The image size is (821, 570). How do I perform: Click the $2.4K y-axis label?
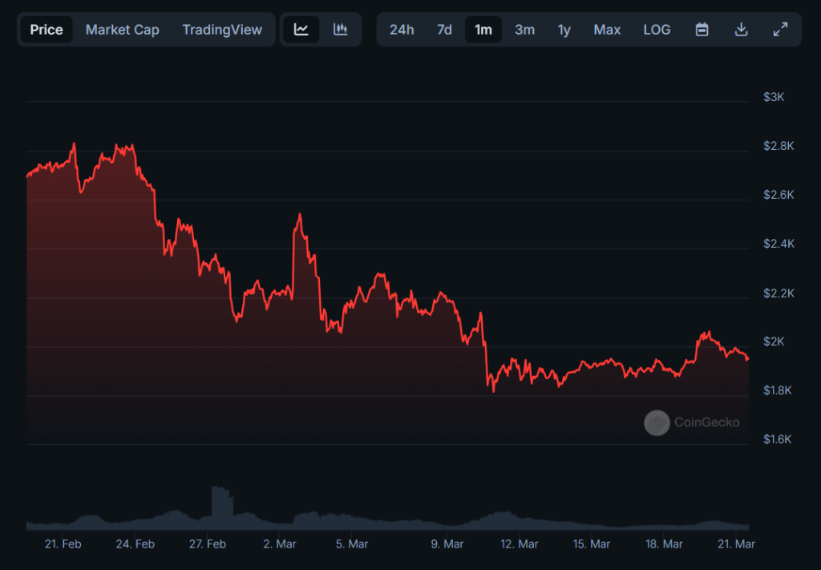[779, 244]
